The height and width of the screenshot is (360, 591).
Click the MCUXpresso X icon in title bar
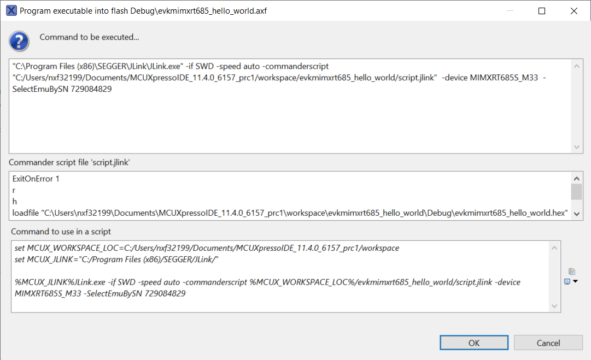pos(10,11)
